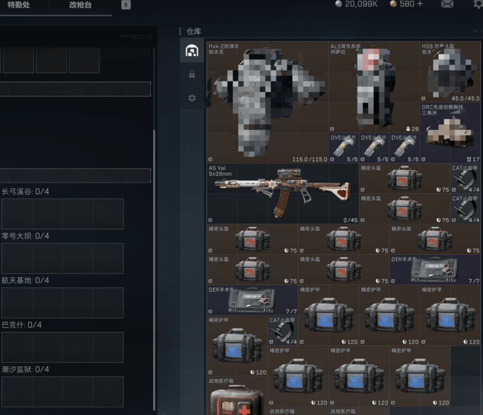Viewport: 483px width, 415px height.
Task: Switch to the 特勤处 tab
Action: [x=19, y=5]
